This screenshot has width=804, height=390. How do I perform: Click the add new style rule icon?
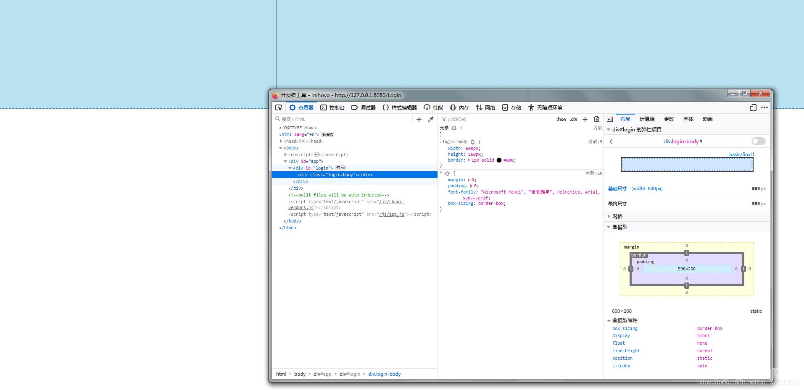585,119
